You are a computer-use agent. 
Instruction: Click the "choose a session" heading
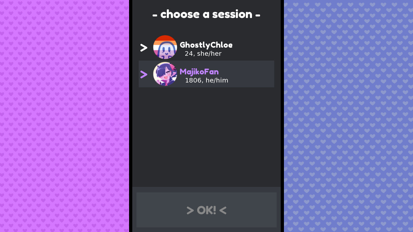pos(206,14)
